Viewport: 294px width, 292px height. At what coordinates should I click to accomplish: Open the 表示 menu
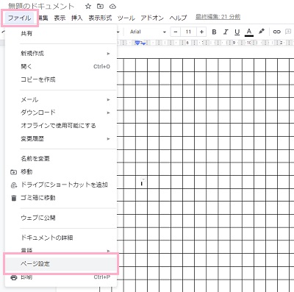point(60,18)
